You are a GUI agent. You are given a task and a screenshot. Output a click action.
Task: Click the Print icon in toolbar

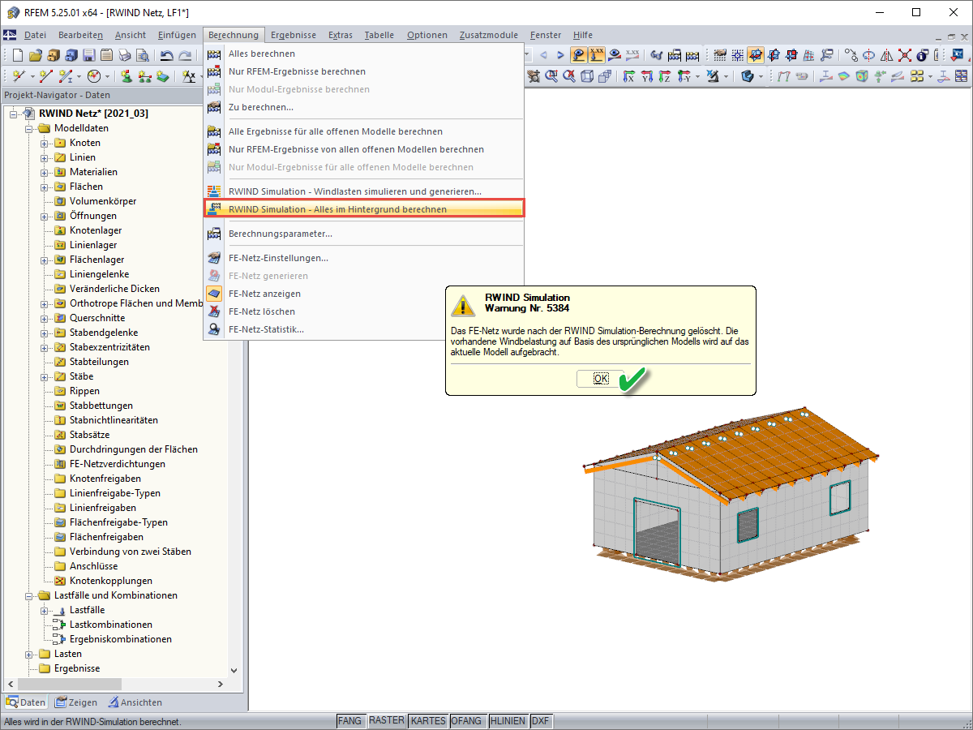124,56
